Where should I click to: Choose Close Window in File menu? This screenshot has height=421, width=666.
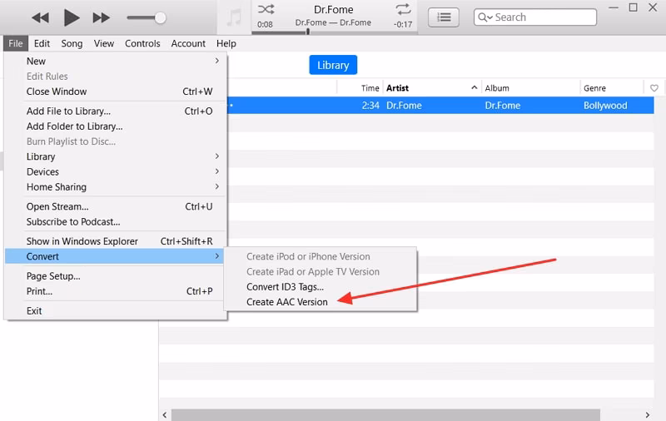click(115, 92)
